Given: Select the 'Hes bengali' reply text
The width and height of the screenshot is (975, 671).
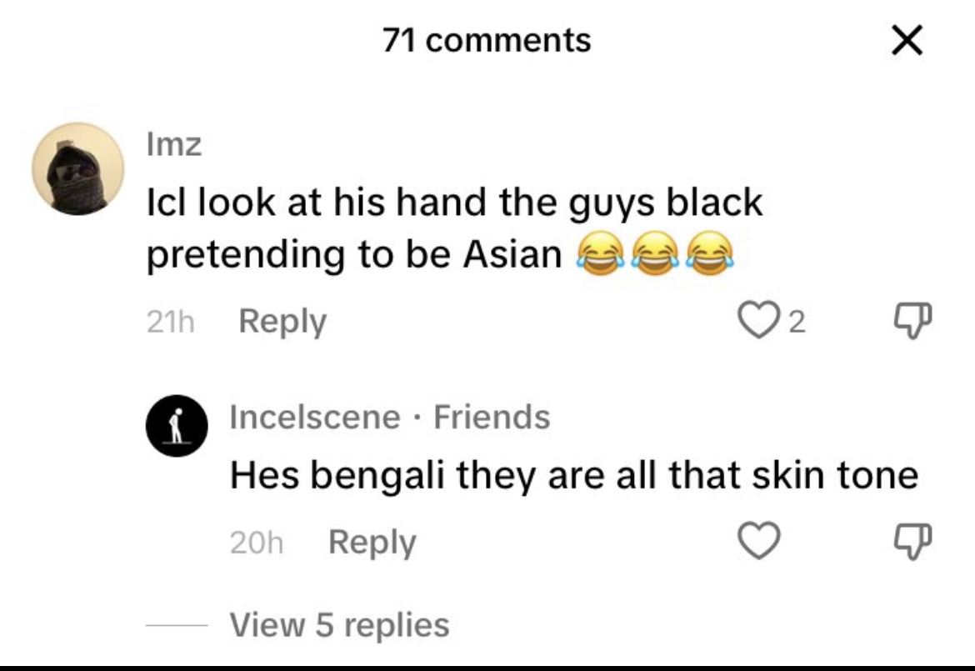Looking at the screenshot, I should [574, 475].
